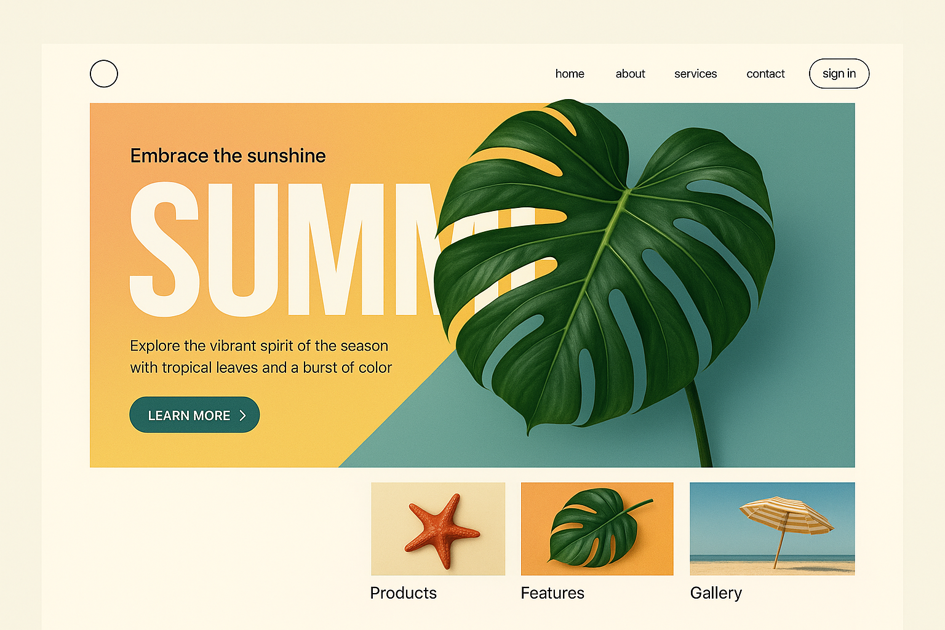Click the LEARN MORE button
This screenshot has width=945, height=630.
pos(194,415)
